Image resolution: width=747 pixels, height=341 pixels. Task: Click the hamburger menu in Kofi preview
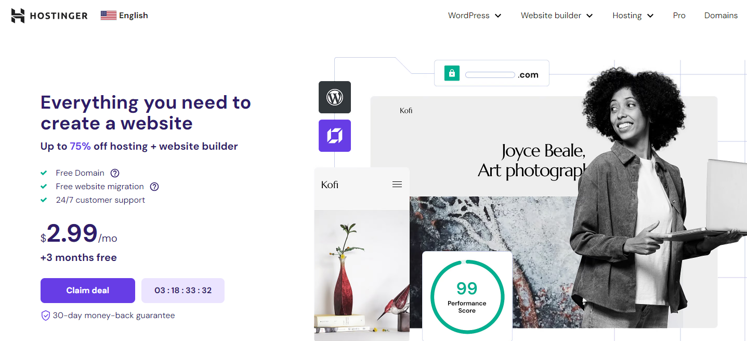[397, 185]
